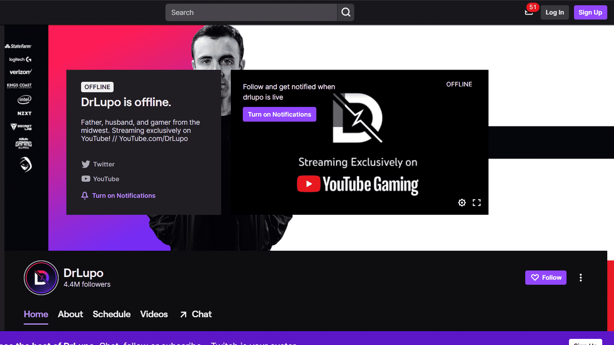This screenshot has height=345, width=614.
Task: Click the '51' notification count badge
Action: pyautogui.click(x=533, y=7)
